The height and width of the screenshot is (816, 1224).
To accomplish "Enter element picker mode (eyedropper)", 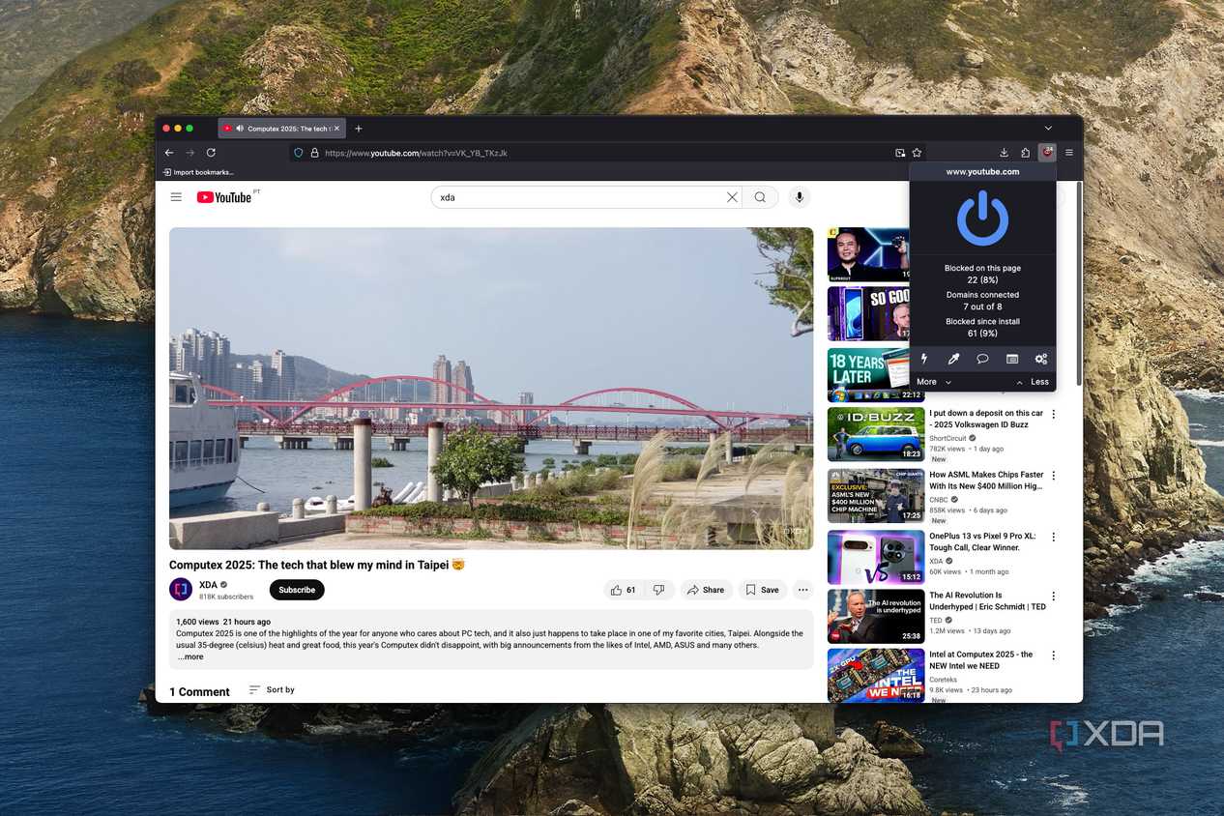I will [953, 359].
